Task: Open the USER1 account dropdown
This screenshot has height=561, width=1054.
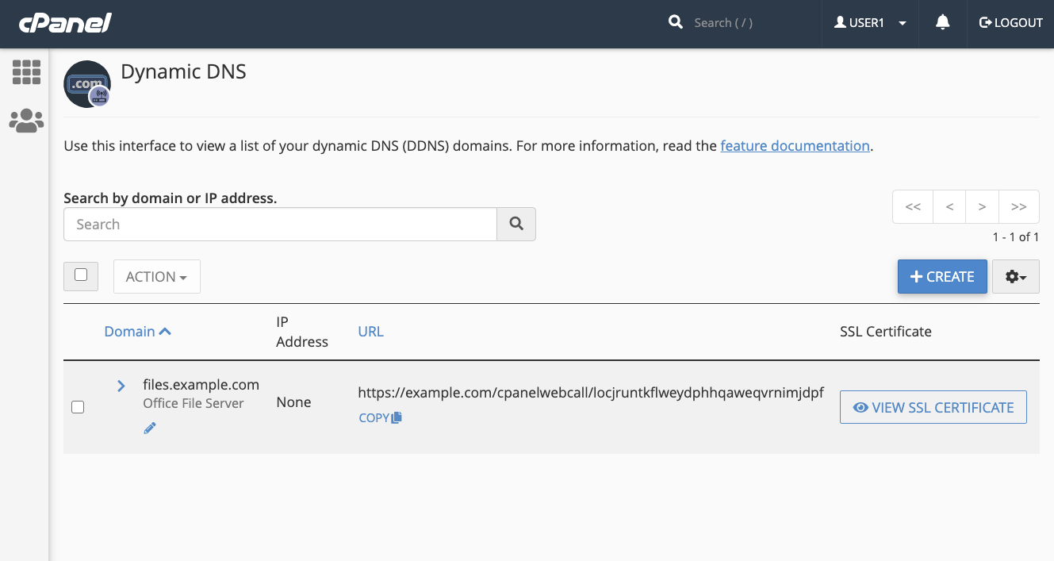Action: (x=870, y=22)
